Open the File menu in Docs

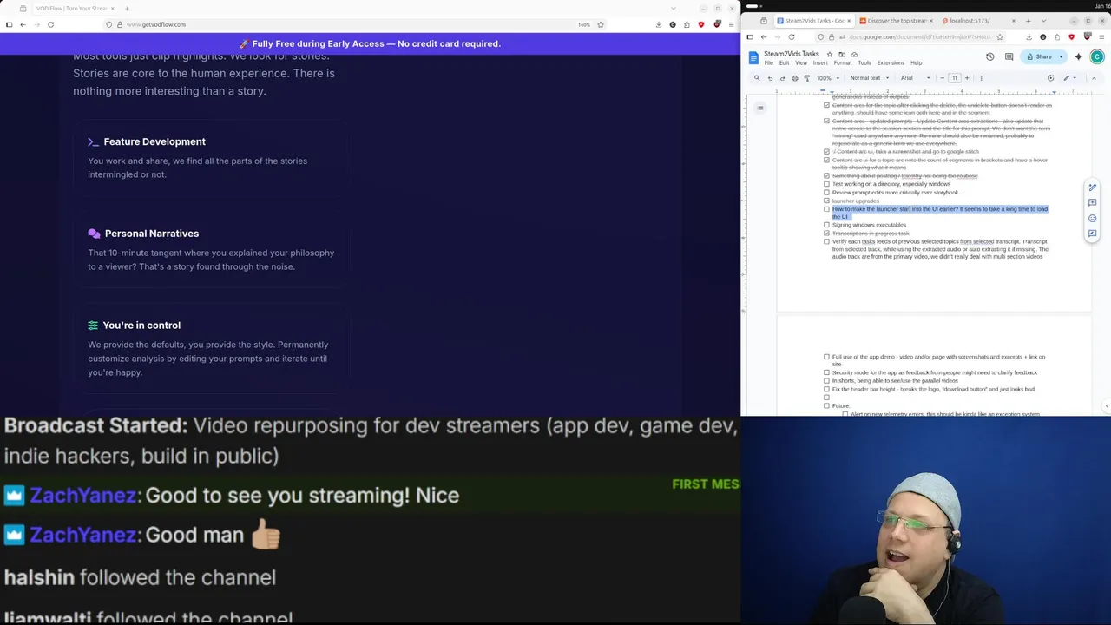click(769, 63)
